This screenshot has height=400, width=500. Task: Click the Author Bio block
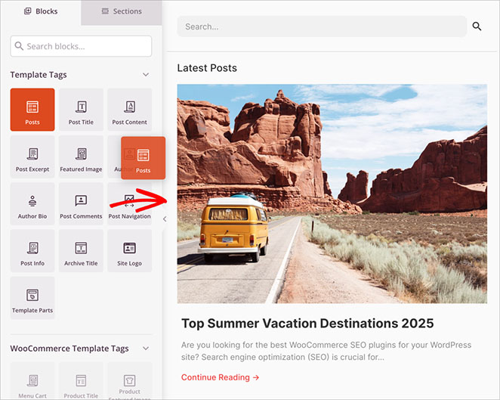point(32,204)
